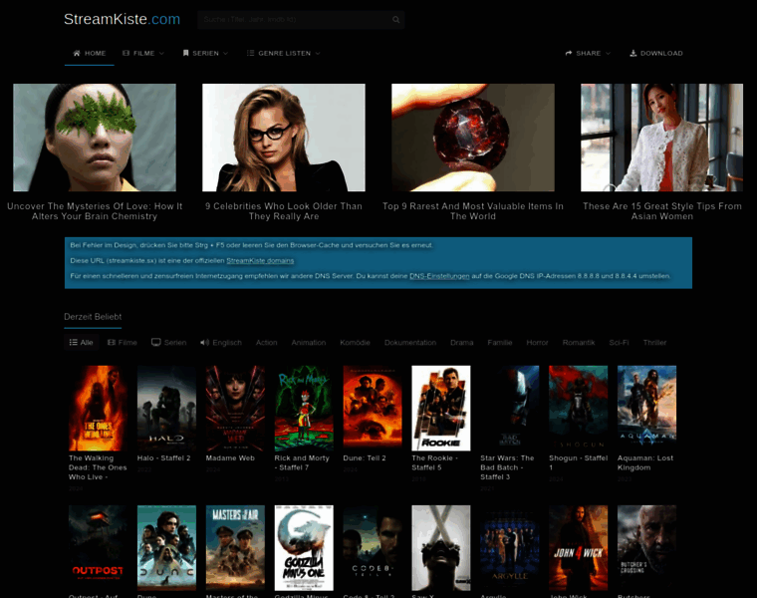Open the Genre Listen dropdown arrow
Screen dimensions: 757x598
[318, 54]
